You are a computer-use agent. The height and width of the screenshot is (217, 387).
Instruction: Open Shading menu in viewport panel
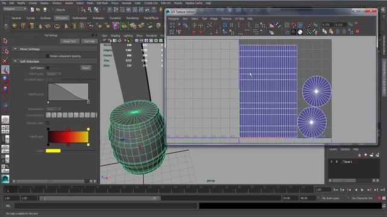coord(115,36)
